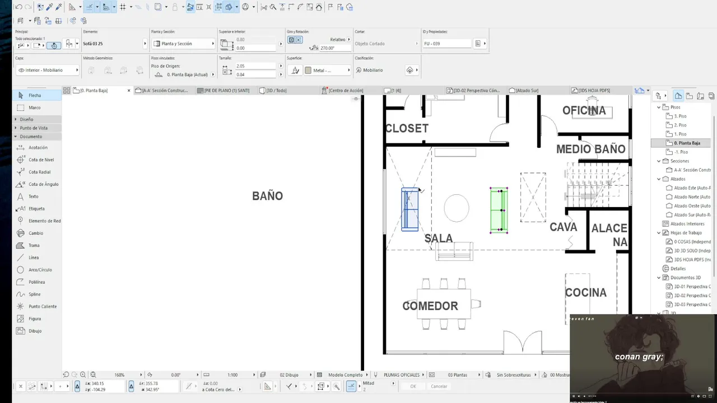Collapse the Pisos tree group
The image size is (717, 403).
[x=659, y=107]
